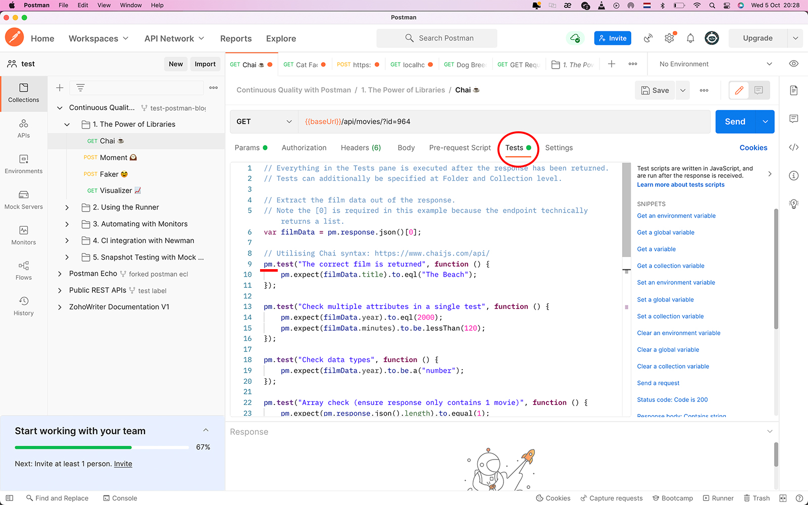The height and width of the screenshot is (505, 808).
Task: Open the APIs sidebar section
Action: tap(24, 129)
